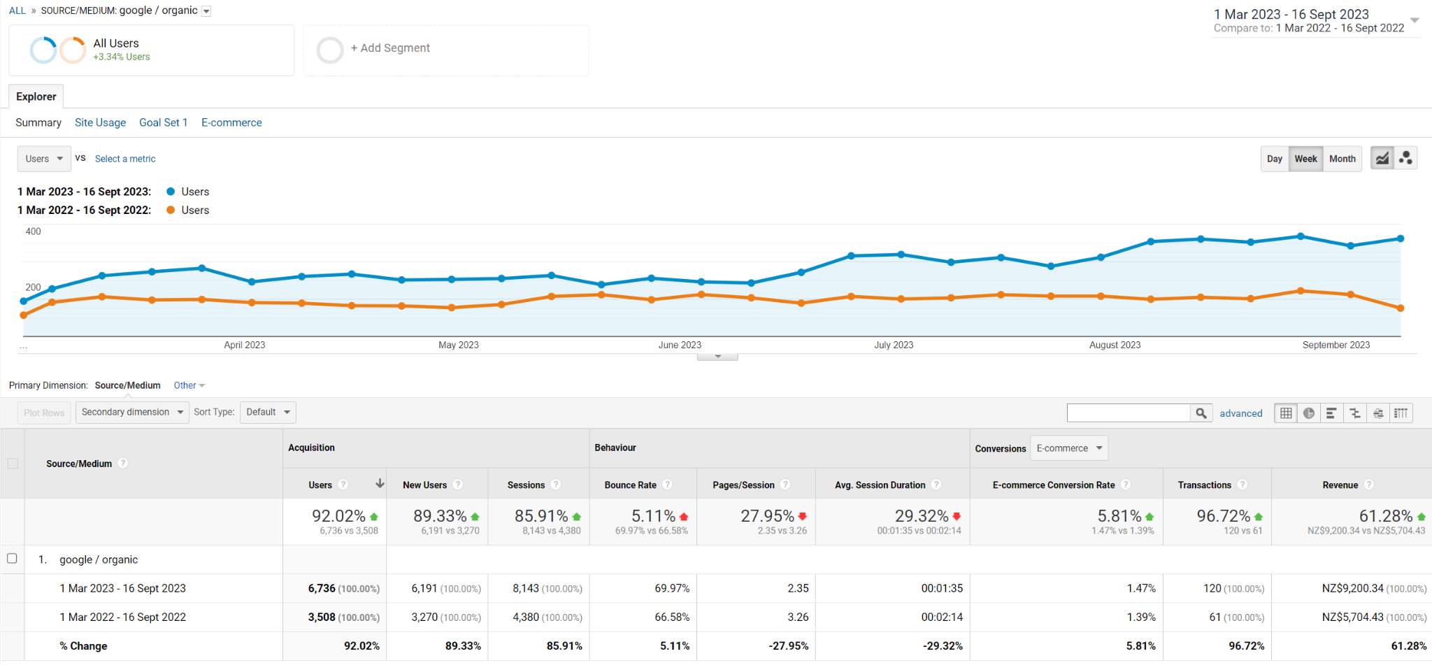1432x665 pixels.
Task: Click the search magnifier button
Action: click(1201, 413)
